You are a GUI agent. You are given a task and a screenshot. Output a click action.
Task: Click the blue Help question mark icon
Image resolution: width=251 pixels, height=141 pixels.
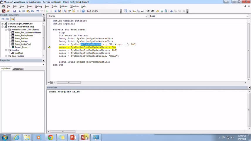tap(83, 11)
